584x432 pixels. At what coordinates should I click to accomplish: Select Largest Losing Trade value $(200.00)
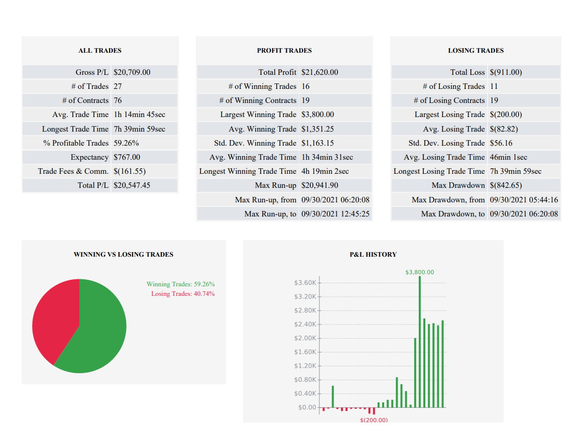click(506, 115)
